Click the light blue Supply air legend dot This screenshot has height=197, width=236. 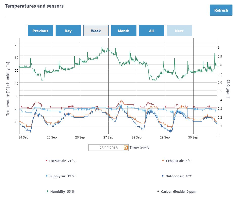pyautogui.click(x=46, y=176)
